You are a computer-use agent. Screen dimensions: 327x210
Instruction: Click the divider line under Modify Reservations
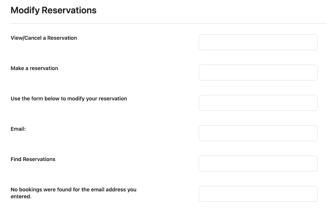click(x=169, y=24)
